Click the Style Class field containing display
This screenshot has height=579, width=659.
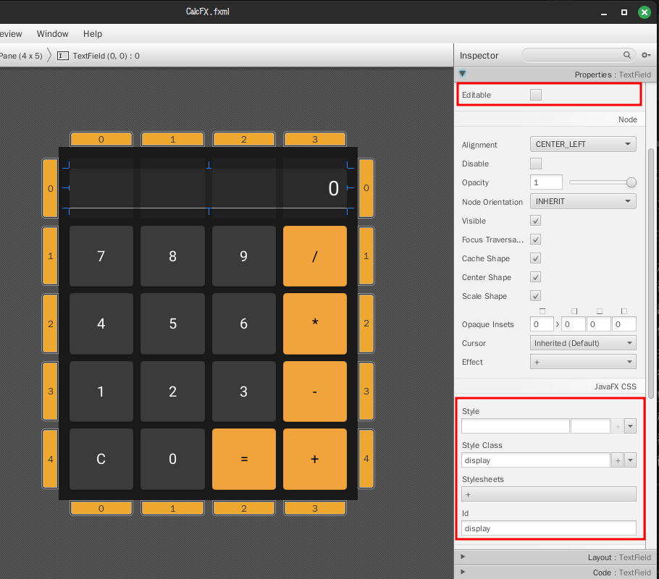(535, 460)
